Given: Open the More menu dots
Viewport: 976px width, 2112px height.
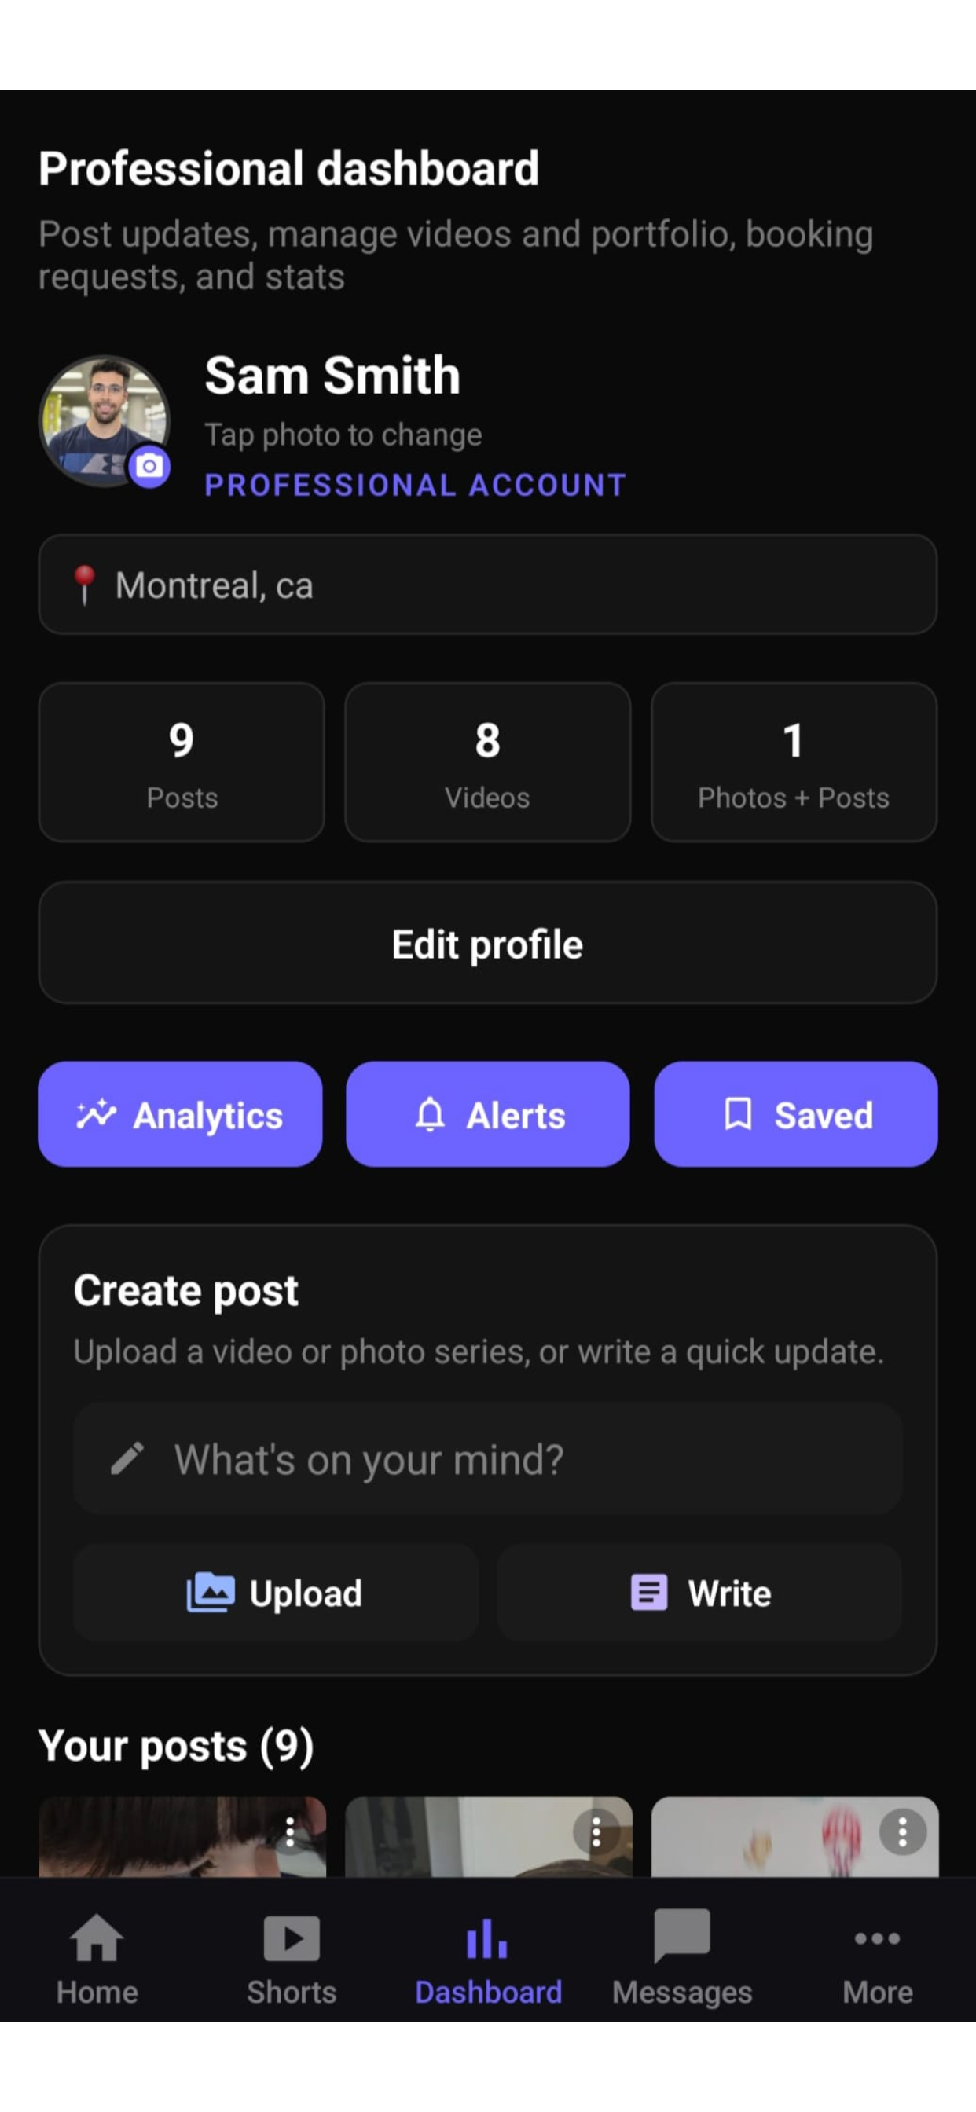Looking at the screenshot, I should [x=878, y=1939].
